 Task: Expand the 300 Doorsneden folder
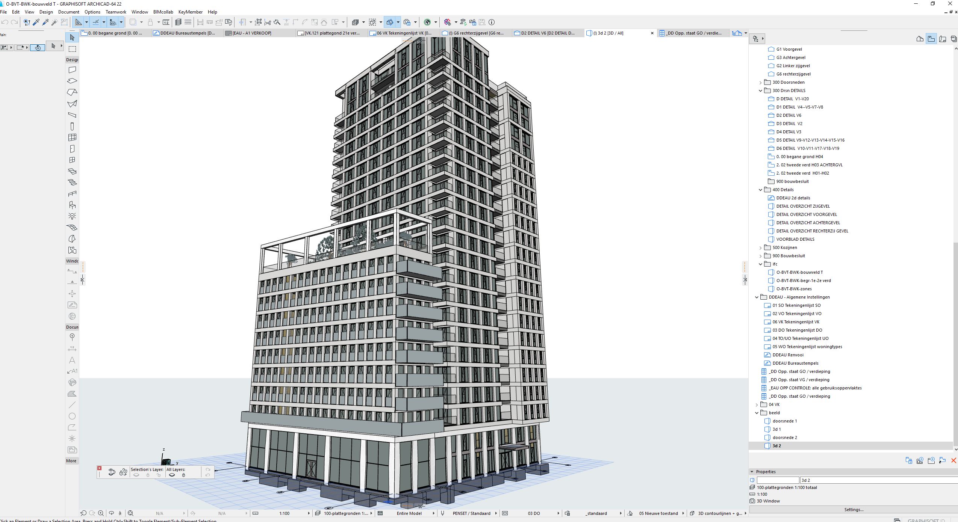760,81
